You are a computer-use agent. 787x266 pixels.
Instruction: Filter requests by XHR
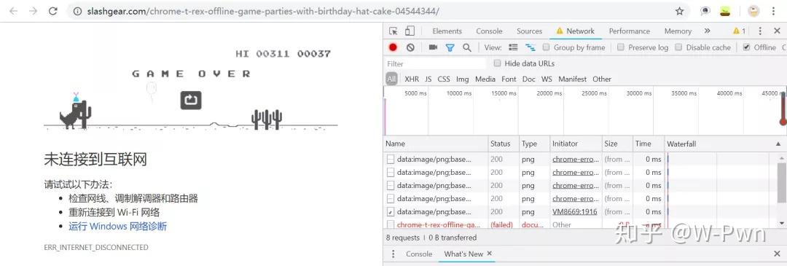(x=412, y=79)
